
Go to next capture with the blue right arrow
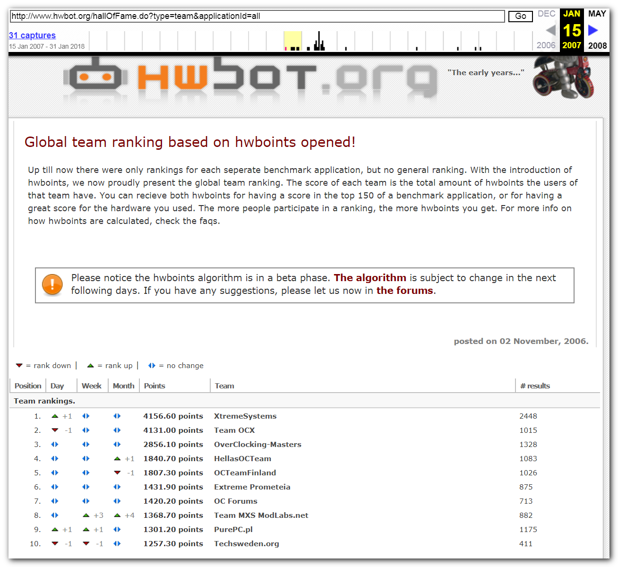593,30
